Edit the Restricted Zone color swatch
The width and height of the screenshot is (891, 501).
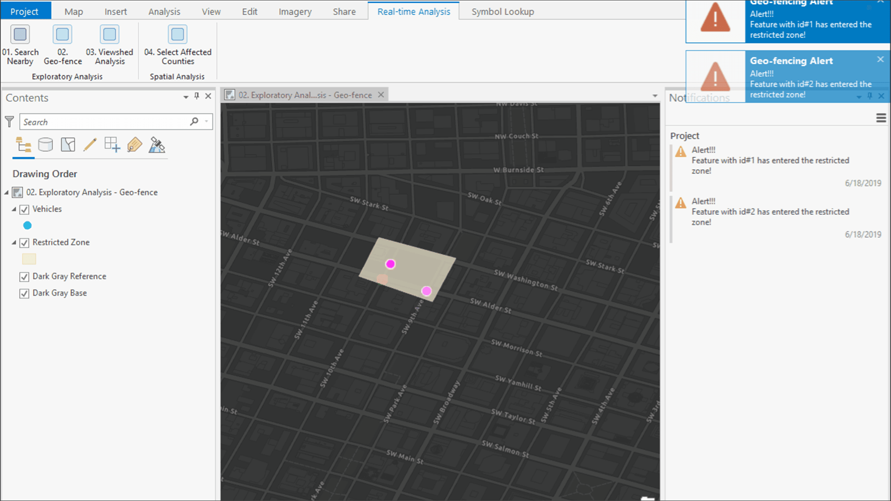tap(29, 259)
